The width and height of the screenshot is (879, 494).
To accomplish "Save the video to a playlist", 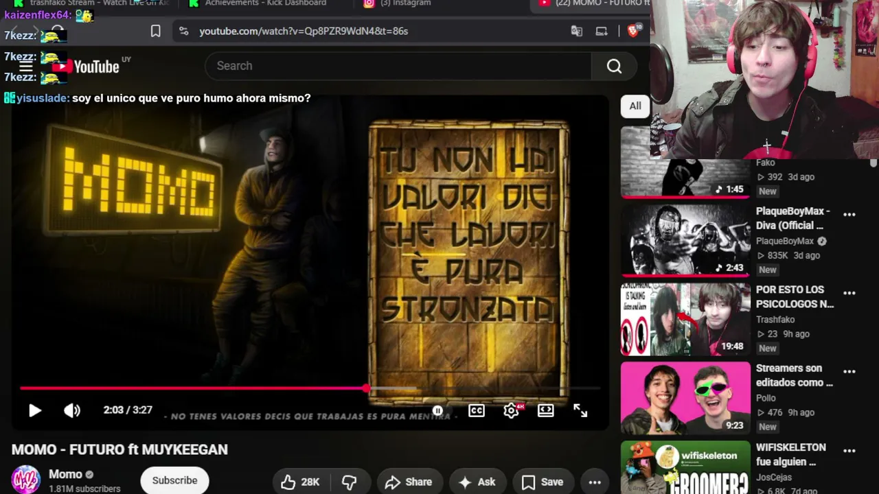I will tap(543, 482).
